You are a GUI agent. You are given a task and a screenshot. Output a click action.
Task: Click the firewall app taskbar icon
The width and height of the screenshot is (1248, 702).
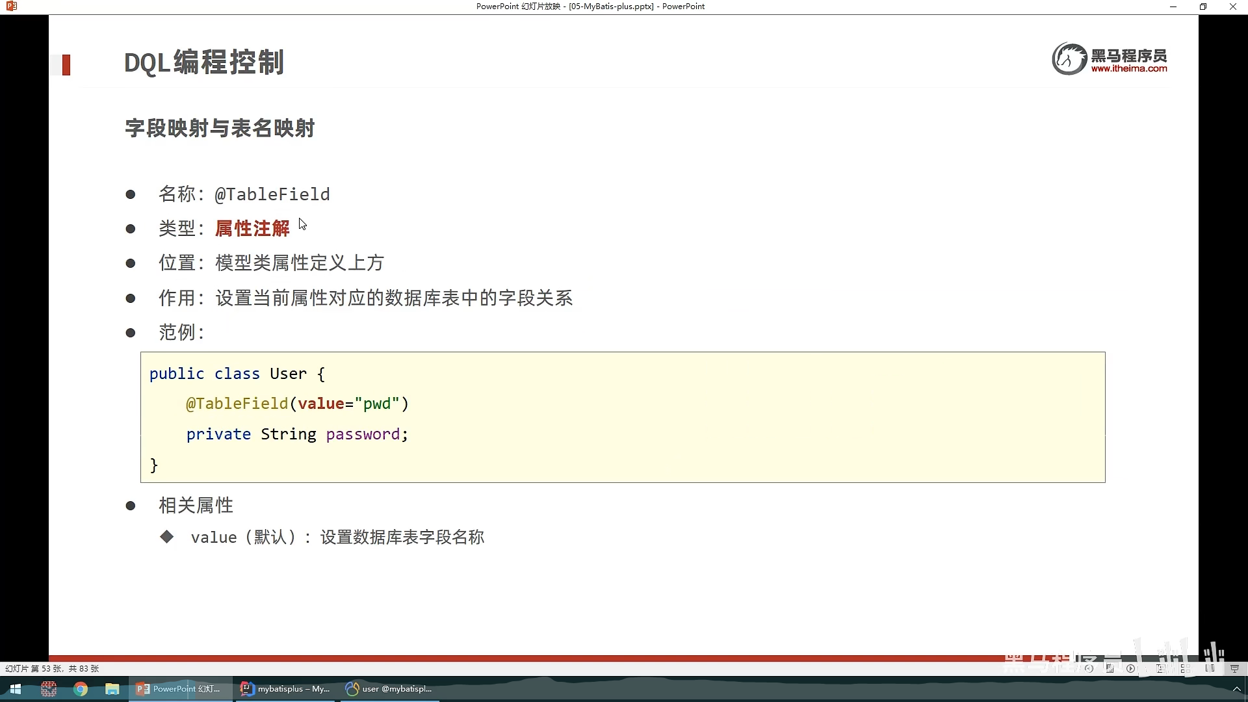tap(49, 689)
